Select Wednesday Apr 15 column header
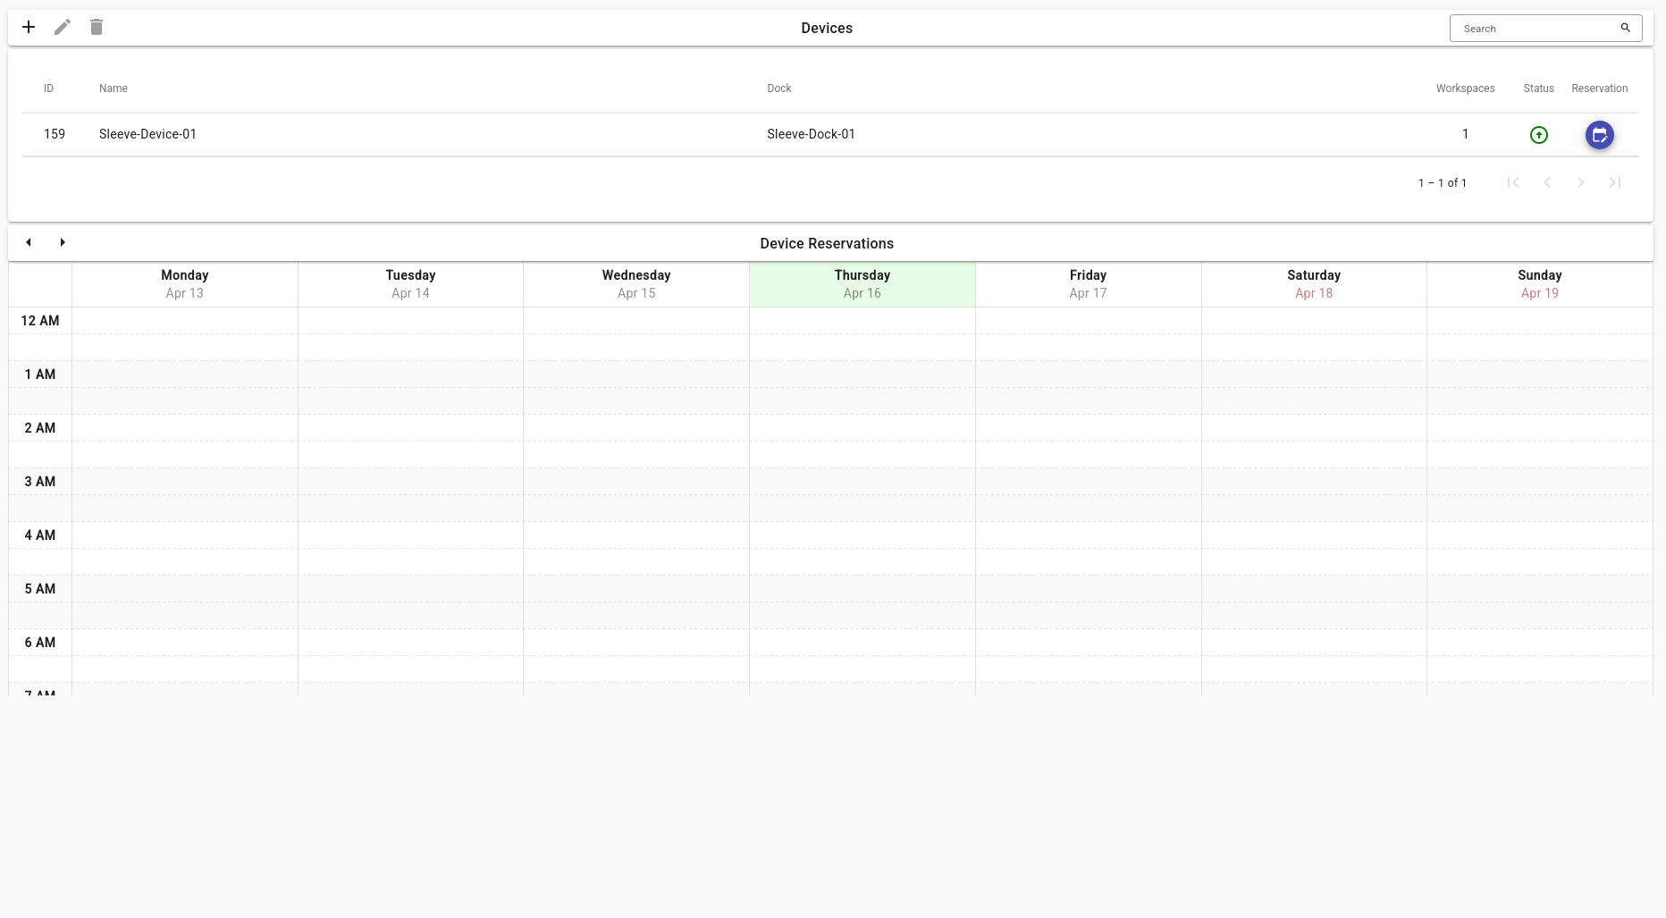The height and width of the screenshot is (918, 1666). pyautogui.click(x=636, y=284)
